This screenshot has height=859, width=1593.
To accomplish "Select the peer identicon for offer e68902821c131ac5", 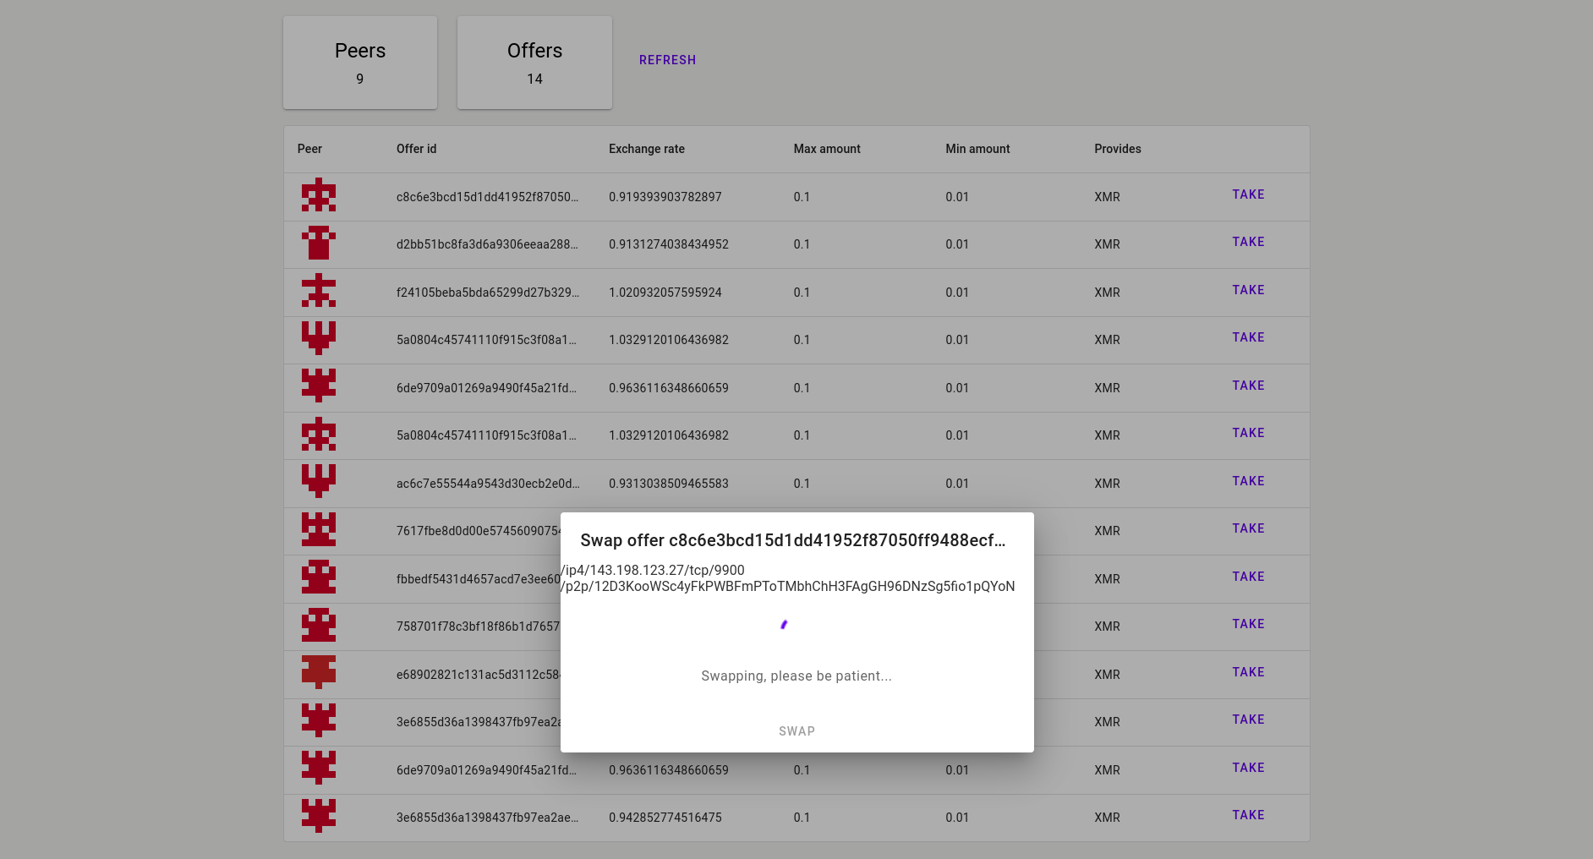I will [x=319, y=673].
